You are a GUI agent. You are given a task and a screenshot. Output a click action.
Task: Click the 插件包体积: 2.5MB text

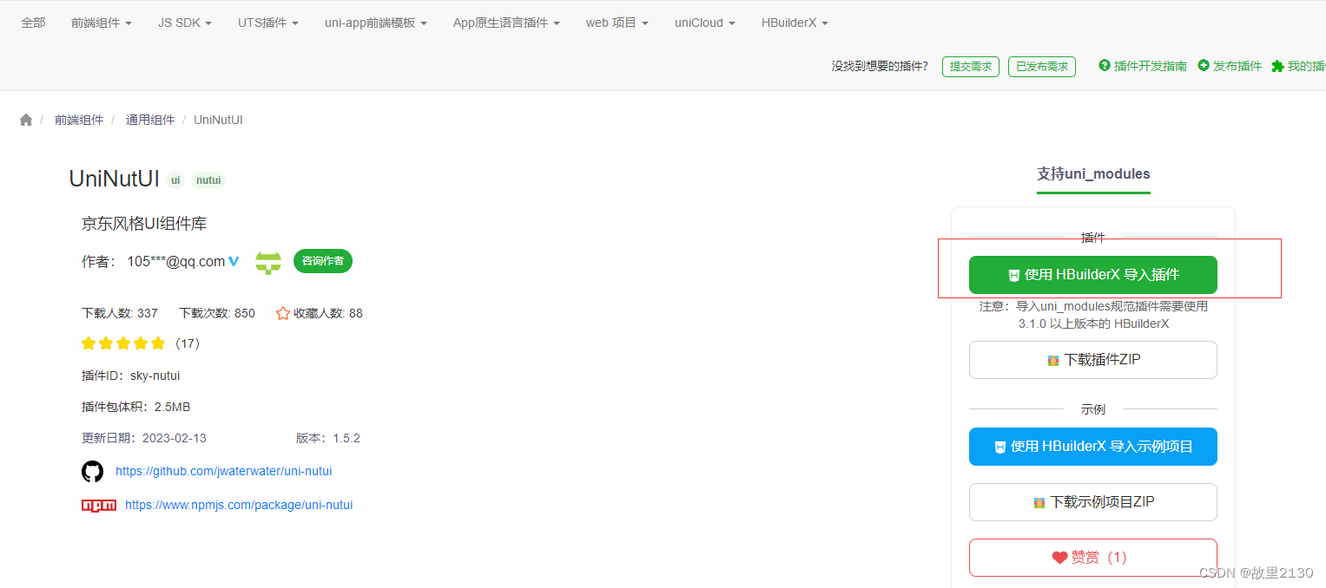pos(136,407)
